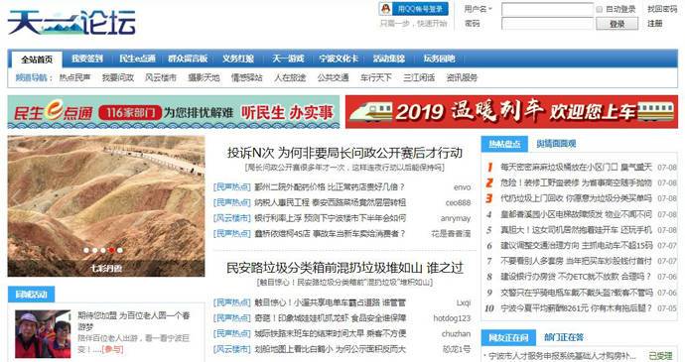The width and height of the screenshot is (685, 362).
Task: Focus the 密码 password input field
Action: [547, 24]
